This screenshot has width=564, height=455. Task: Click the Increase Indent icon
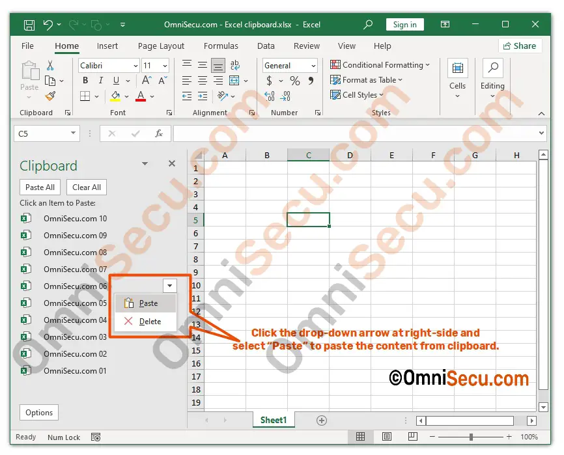coord(203,96)
